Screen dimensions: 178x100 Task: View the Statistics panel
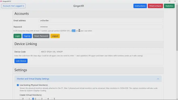169,6
